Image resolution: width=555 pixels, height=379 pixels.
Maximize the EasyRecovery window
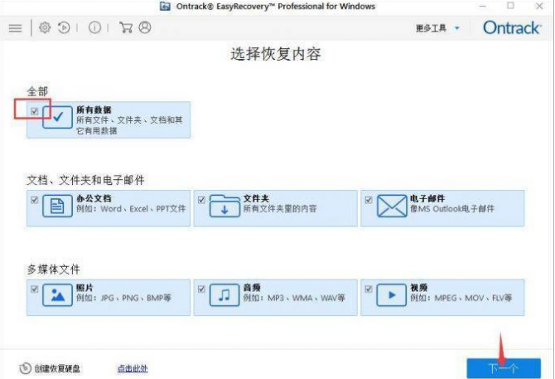point(510,6)
